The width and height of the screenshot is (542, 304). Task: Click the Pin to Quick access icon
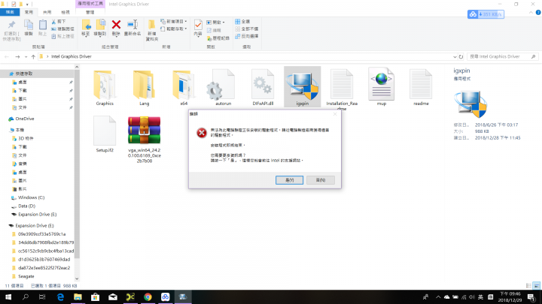pyautogui.click(x=11, y=26)
